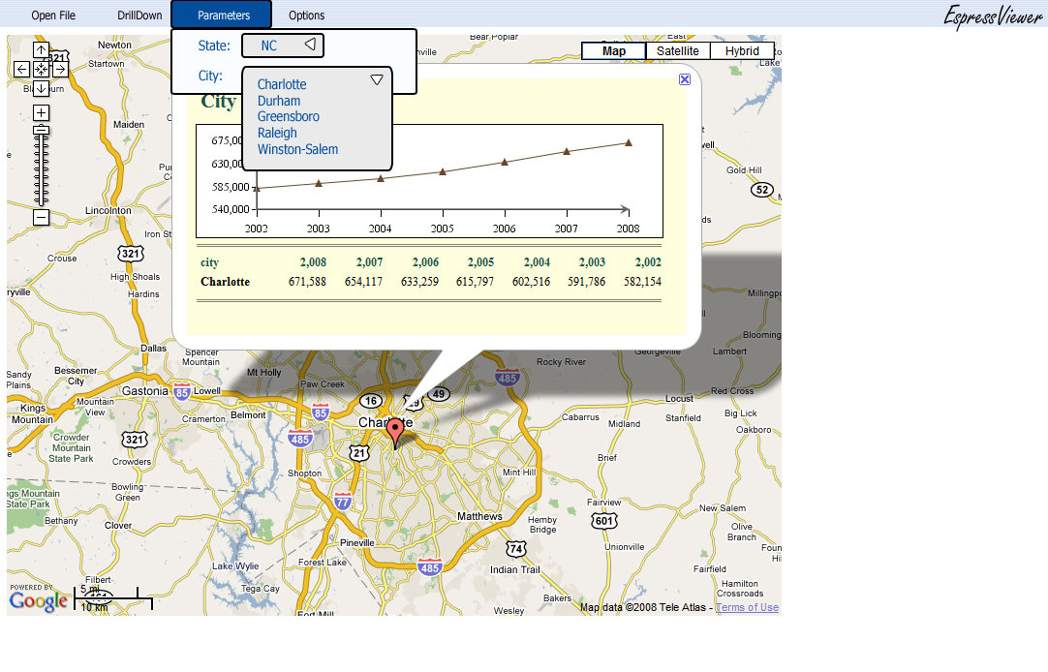1048x672 pixels.
Task: Pan the map left arrow
Action: click(x=21, y=69)
